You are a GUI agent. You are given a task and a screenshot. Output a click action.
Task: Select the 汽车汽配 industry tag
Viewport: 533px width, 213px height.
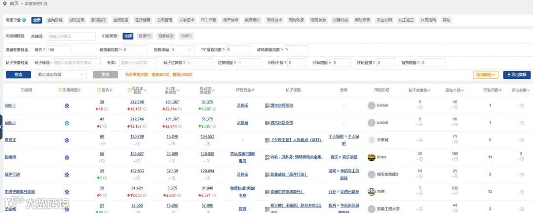pos(208,20)
